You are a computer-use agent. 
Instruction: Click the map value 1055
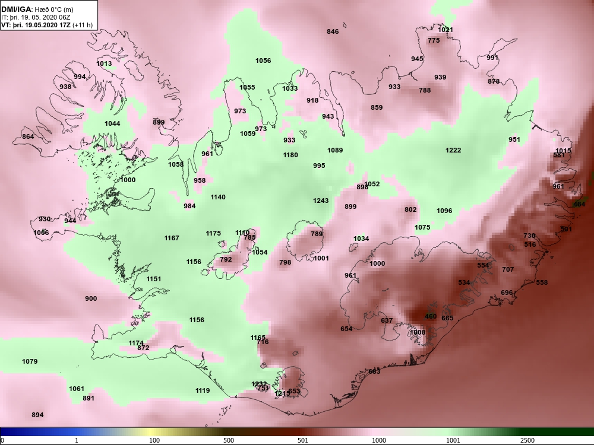coord(247,87)
